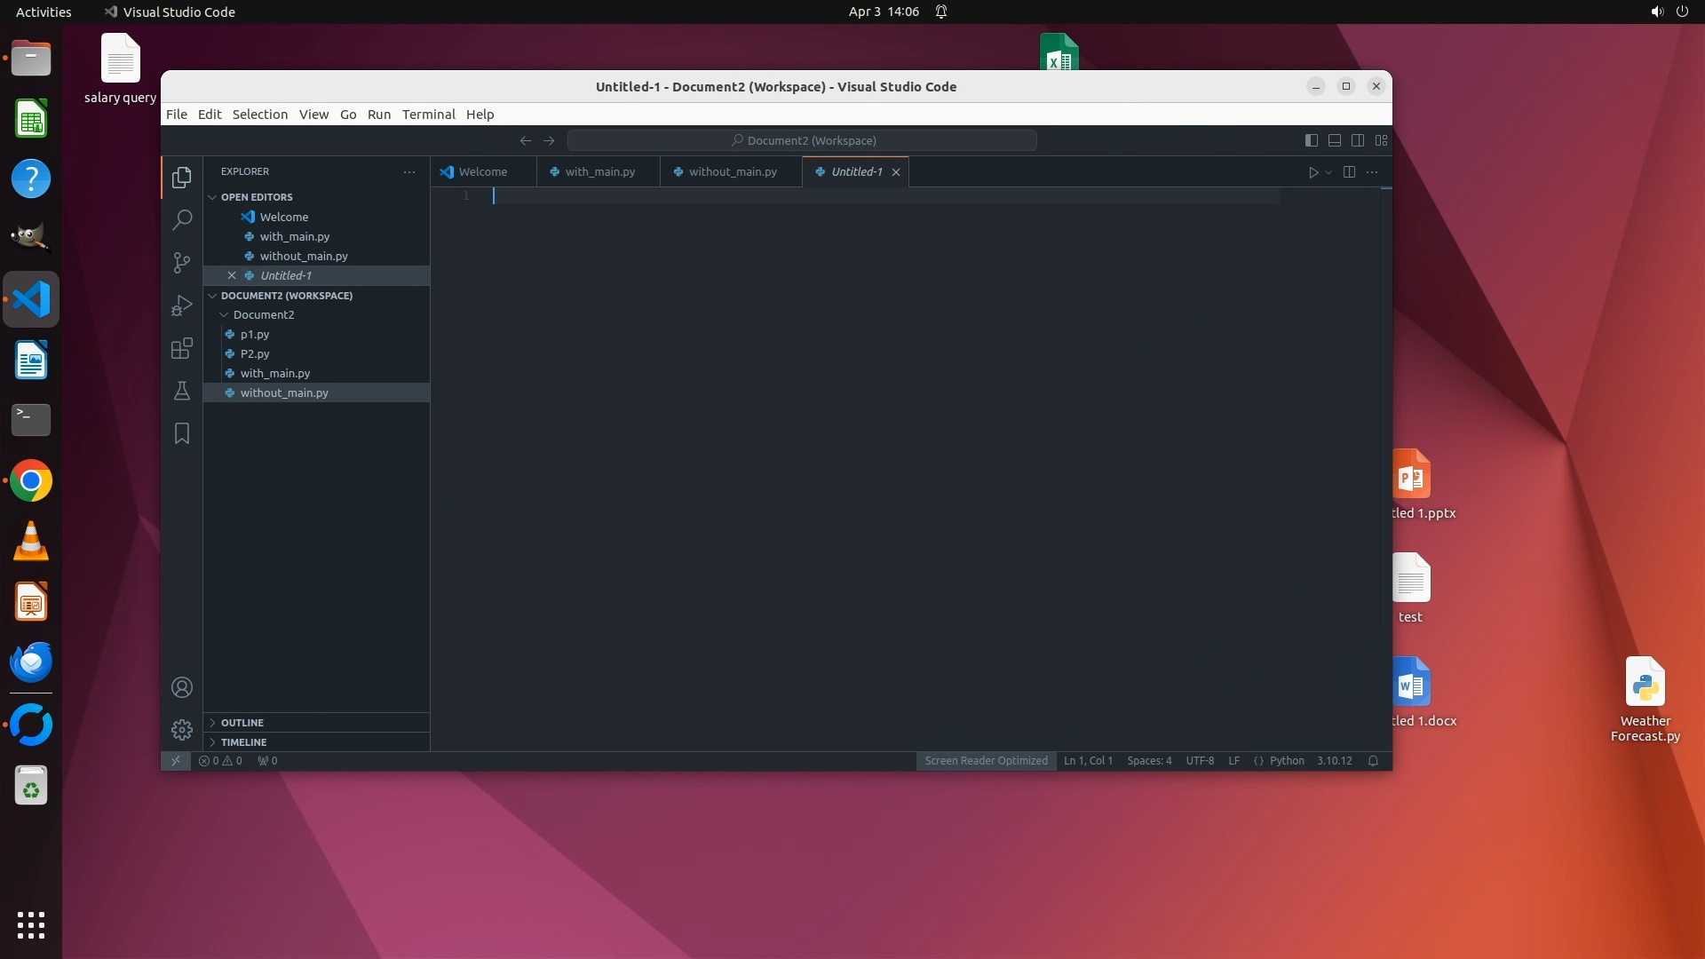Screen dimensions: 1705x959
Task: Click the Python language mode in status bar
Action: [x=1286, y=761]
